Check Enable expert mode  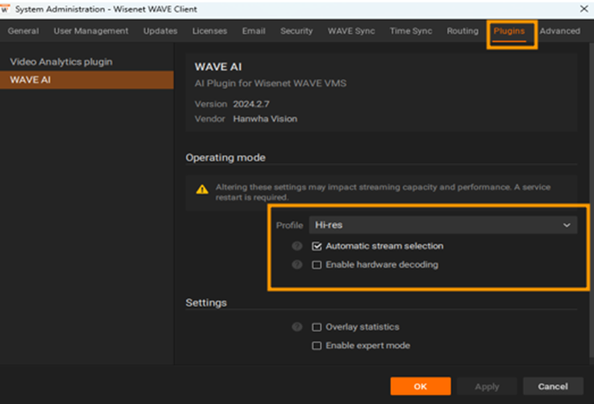tap(317, 346)
